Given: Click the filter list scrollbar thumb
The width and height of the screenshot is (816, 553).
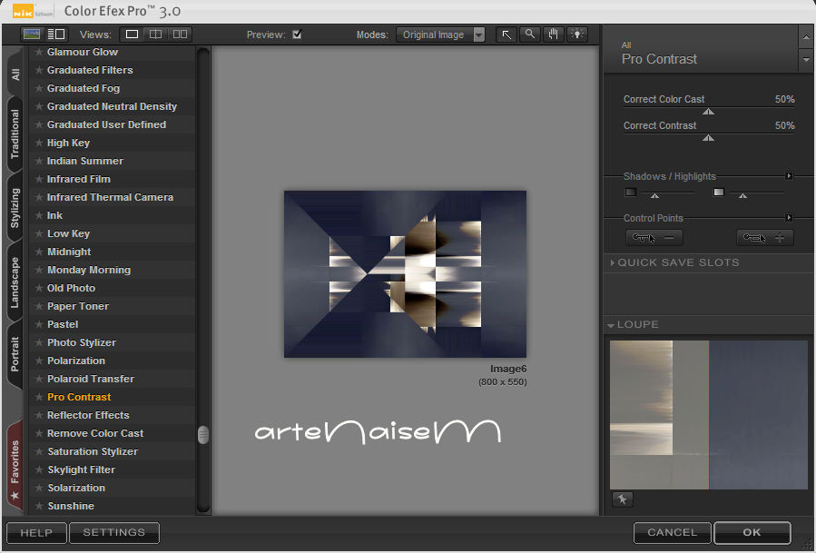Looking at the screenshot, I should pyautogui.click(x=203, y=435).
